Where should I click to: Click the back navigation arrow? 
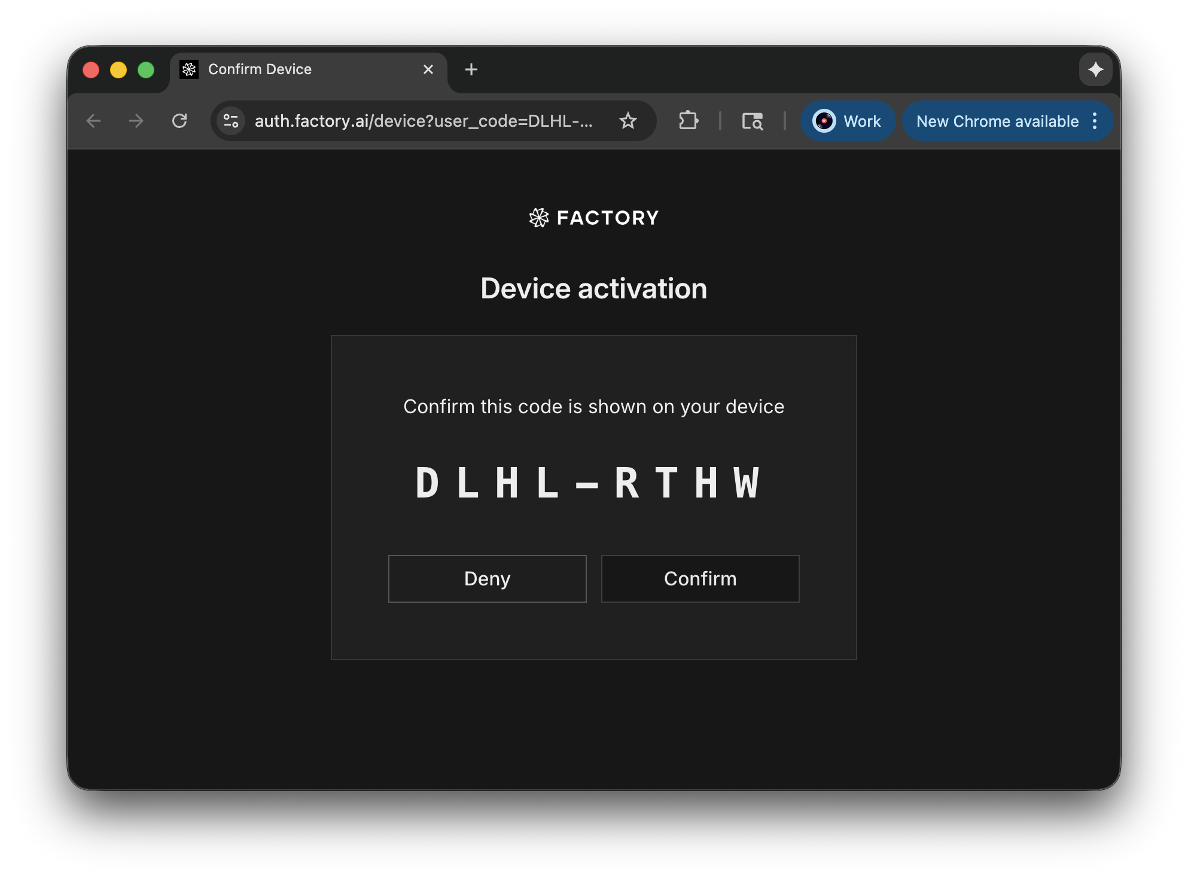pyautogui.click(x=94, y=121)
